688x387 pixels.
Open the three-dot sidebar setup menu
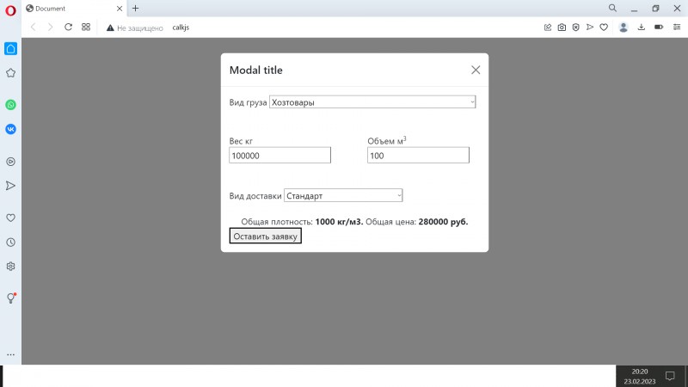tap(10, 354)
